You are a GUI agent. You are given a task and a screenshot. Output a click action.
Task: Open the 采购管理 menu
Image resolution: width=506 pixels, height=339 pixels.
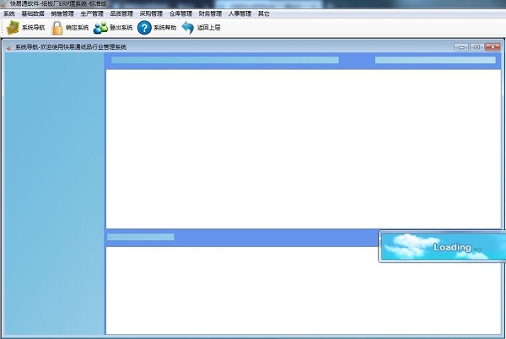pos(151,13)
